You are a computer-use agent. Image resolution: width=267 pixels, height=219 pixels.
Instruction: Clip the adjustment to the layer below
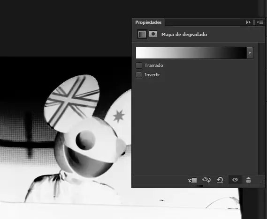point(192,180)
